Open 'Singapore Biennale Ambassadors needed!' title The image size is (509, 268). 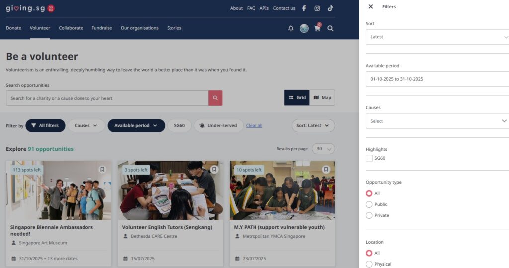coord(52,230)
